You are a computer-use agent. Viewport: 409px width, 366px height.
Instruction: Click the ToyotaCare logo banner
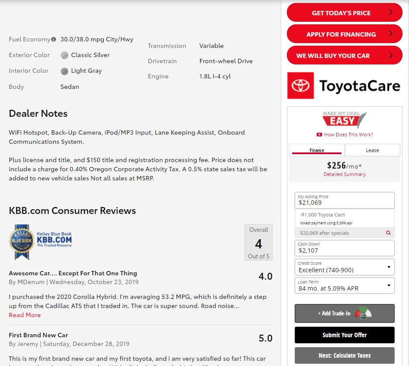(344, 86)
